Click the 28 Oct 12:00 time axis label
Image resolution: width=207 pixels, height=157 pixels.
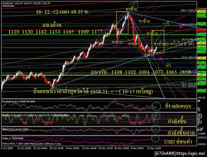pyautogui.click(x=57, y=148)
